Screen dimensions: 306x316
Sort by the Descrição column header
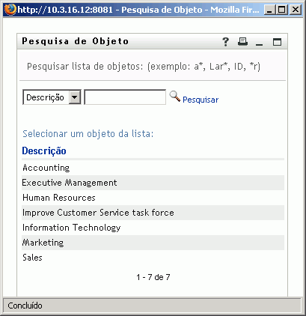(44, 151)
